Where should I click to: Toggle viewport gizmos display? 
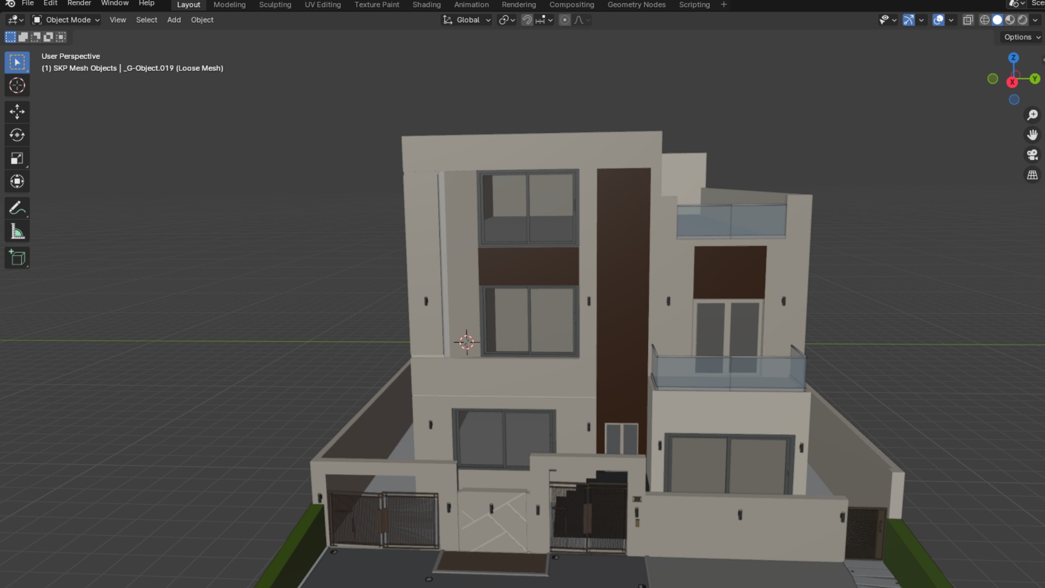(908, 20)
